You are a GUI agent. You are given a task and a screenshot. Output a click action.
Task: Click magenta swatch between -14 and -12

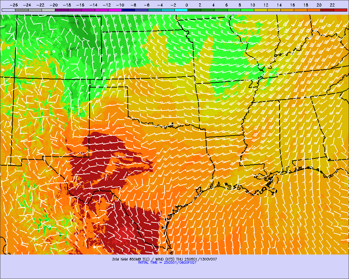click(x=102, y=10)
